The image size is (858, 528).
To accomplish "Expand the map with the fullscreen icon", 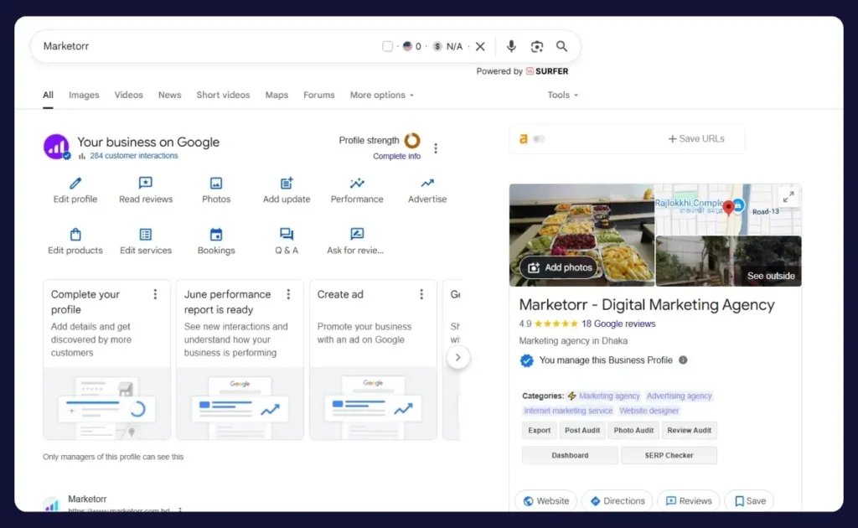I will (x=788, y=197).
